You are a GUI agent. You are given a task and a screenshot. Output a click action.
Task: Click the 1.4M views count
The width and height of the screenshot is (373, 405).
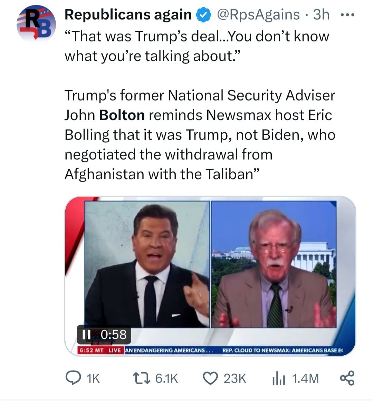305,379
